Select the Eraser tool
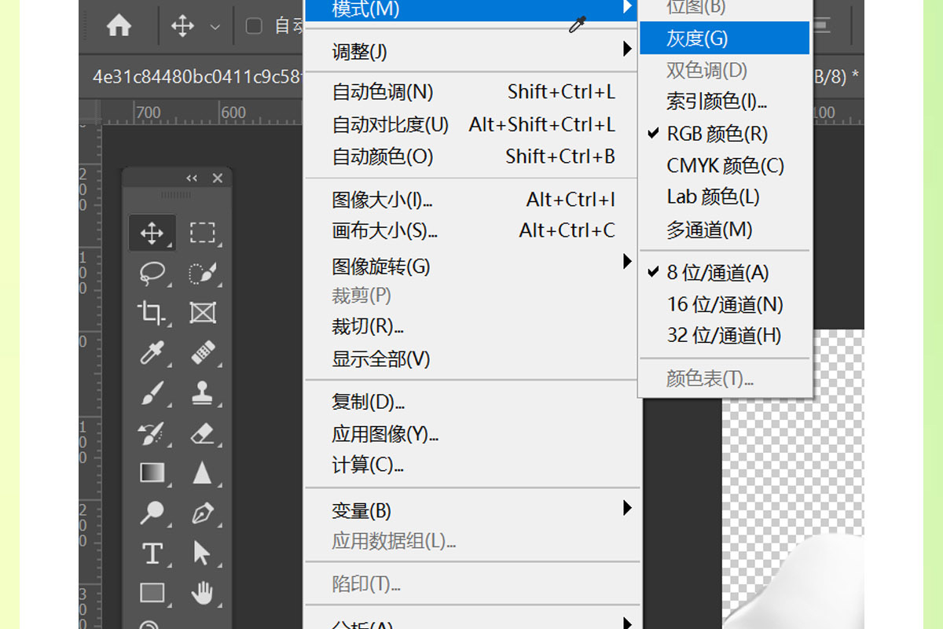Screen dimensions: 943x629 point(202,433)
